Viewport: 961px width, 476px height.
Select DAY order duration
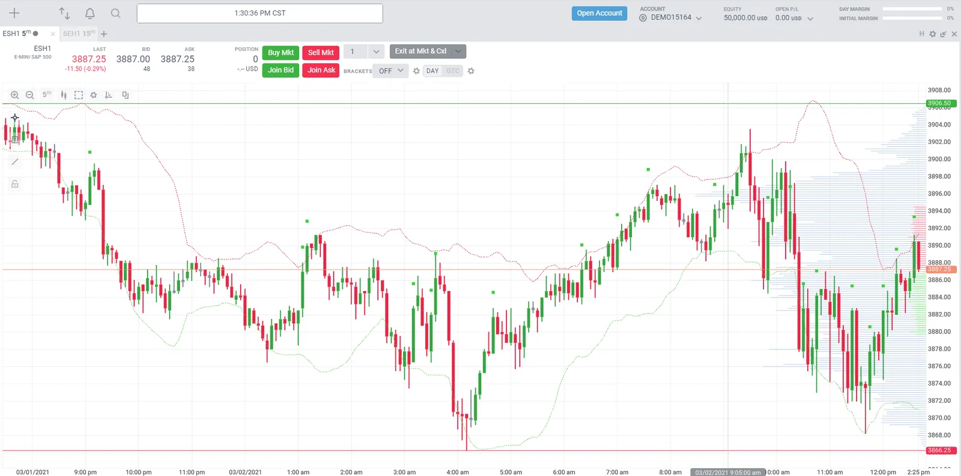pyautogui.click(x=432, y=71)
